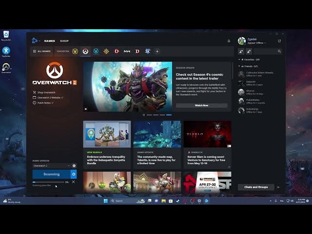Open Subaquatic Zenyatta Bundle card

107,145
